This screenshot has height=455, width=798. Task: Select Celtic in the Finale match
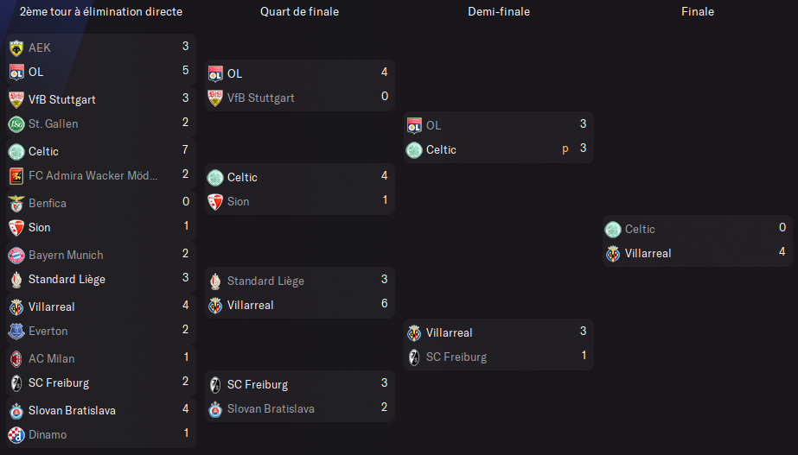pyautogui.click(x=640, y=230)
